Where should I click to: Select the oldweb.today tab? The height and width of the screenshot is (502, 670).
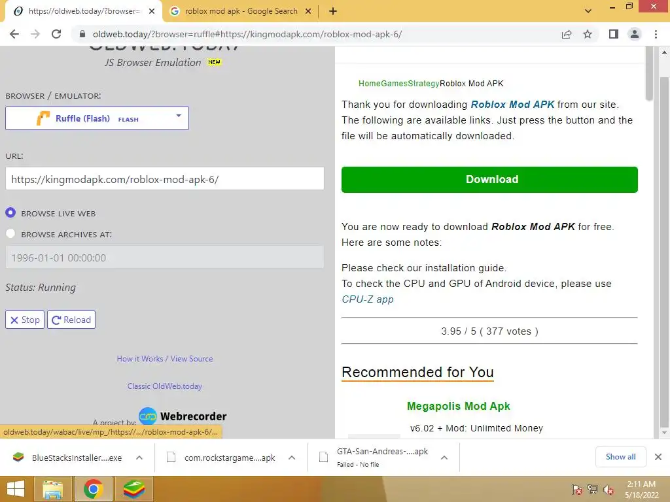(x=84, y=12)
